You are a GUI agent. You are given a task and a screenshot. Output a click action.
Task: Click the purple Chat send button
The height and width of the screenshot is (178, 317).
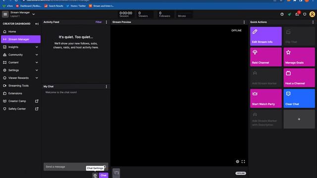coord(104,176)
